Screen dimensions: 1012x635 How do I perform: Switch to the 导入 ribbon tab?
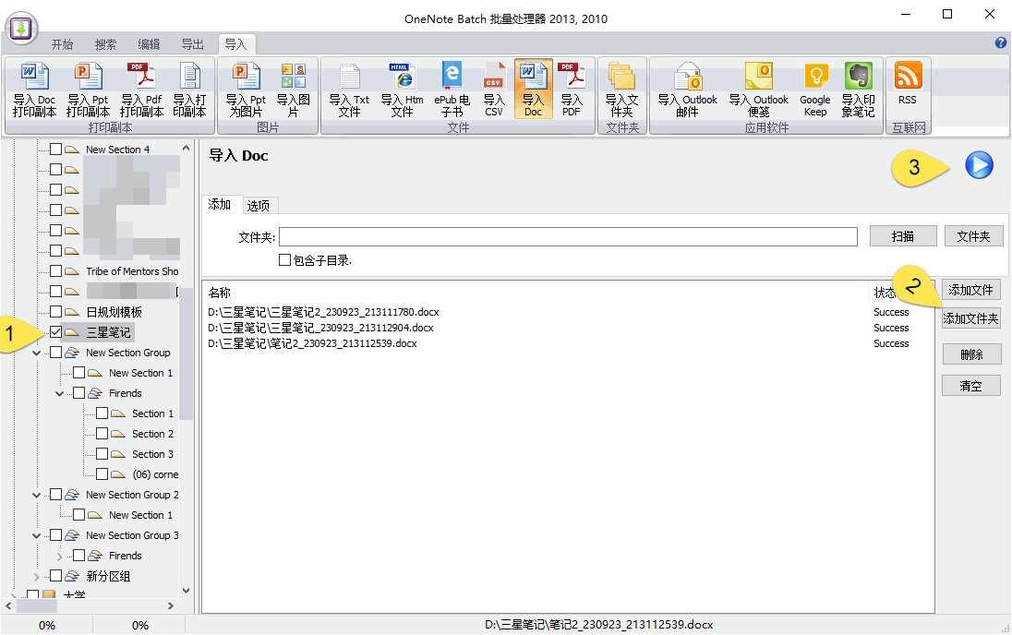pos(236,44)
